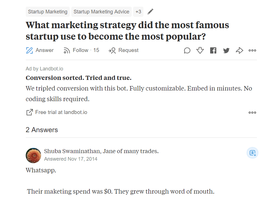This screenshot has height=202, width=276.
Task: Expand the +3 hidden topic tags
Action: [138, 11]
